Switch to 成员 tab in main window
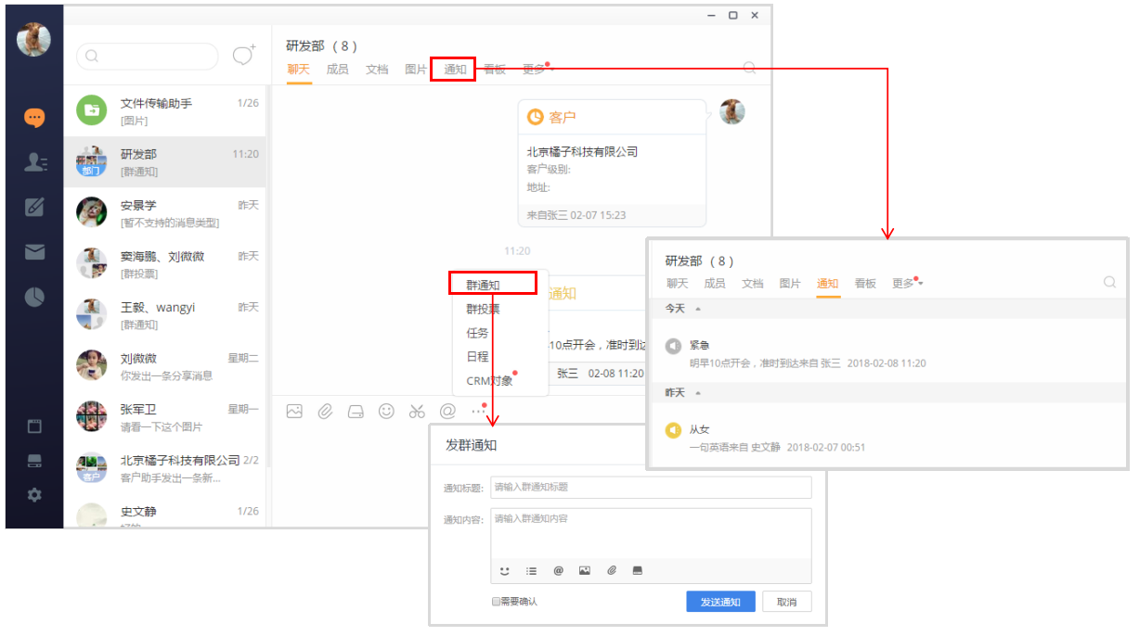This screenshot has height=636, width=1139. (x=337, y=70)
